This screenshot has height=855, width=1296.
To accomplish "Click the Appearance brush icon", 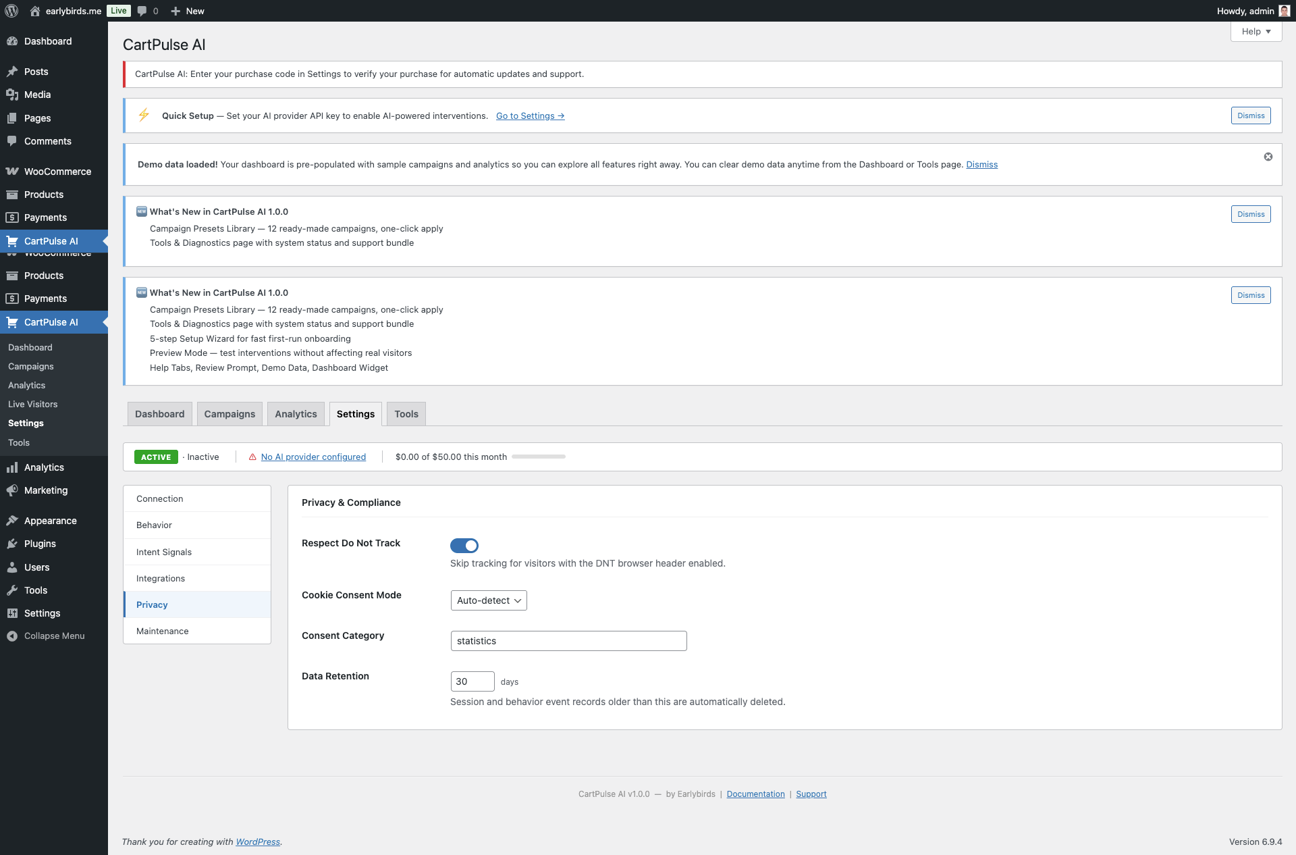I will point(13,521).
